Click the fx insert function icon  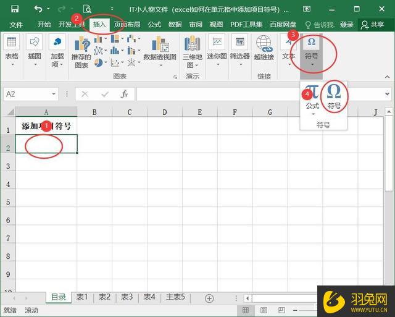click(x=124, y=94)
